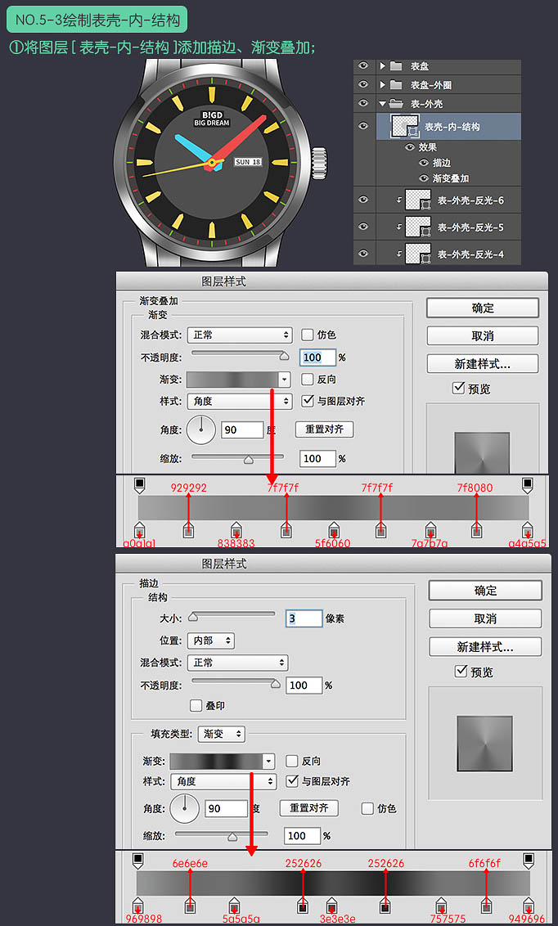Screen dimensions: 558x926
Task: Click the 缩放 slider in Stroke dialog
Action: 222,836
